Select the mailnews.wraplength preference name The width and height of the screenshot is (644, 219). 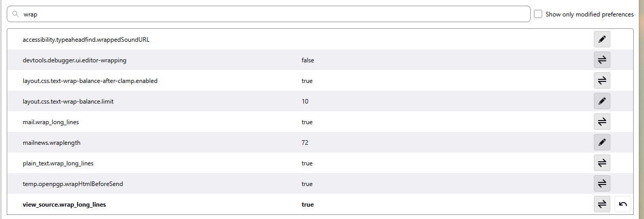(x=52, y=143)
